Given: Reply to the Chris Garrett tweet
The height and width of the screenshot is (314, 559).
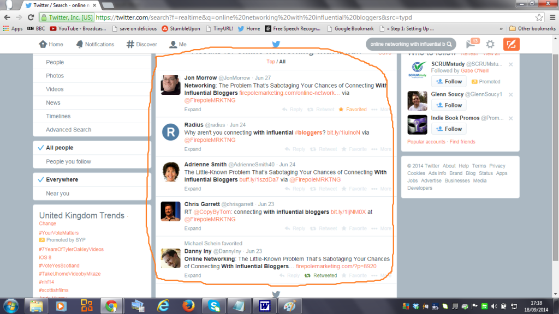Looking at the screenshot, I should [x=295, y=228].
